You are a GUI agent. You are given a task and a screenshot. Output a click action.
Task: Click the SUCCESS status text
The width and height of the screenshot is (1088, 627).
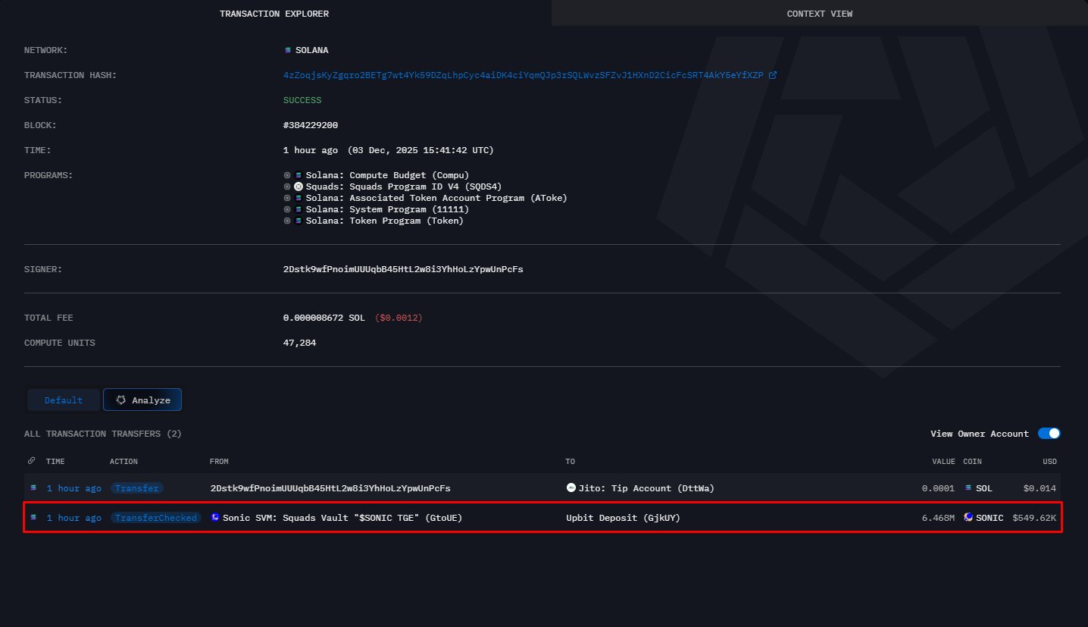coord(302,100)
